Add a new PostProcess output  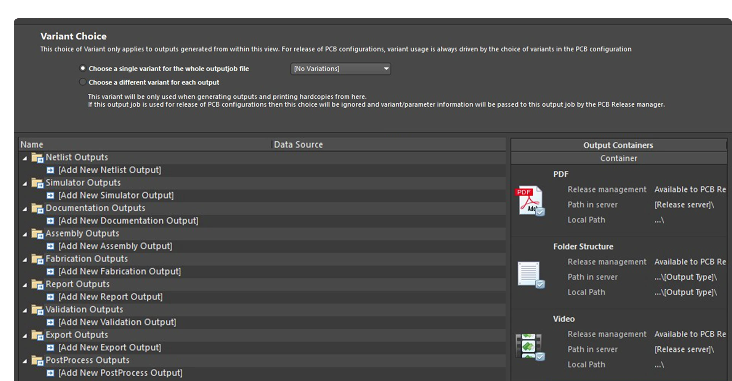click(120, 373)
